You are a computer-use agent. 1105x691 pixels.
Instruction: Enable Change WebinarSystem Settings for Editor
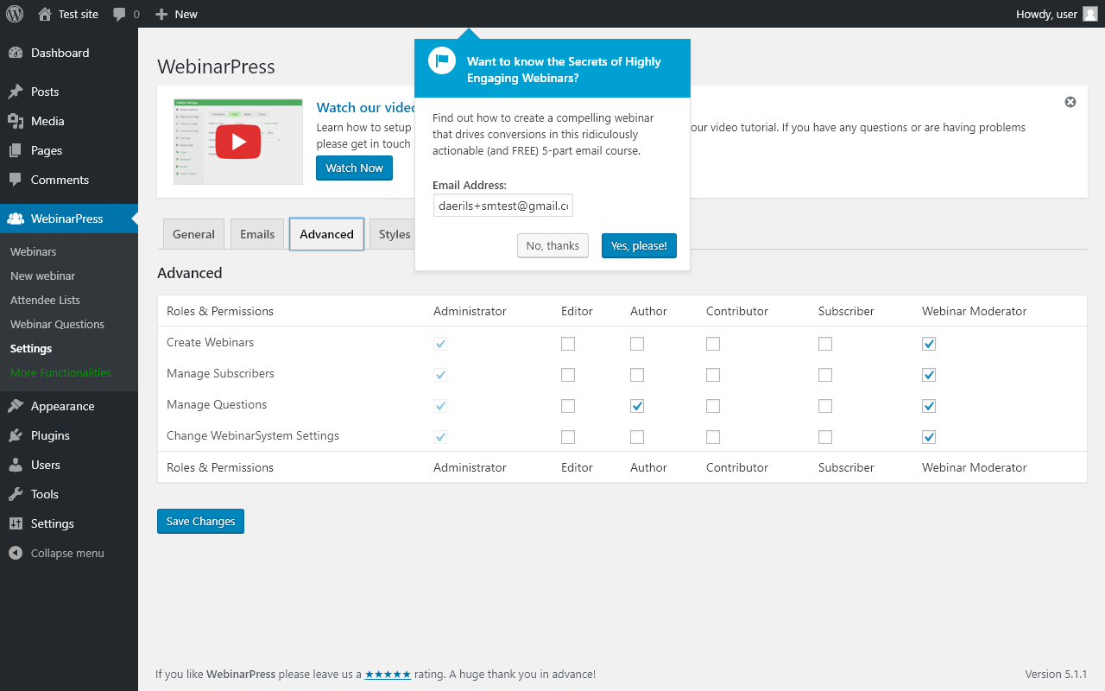click(568, 437)
